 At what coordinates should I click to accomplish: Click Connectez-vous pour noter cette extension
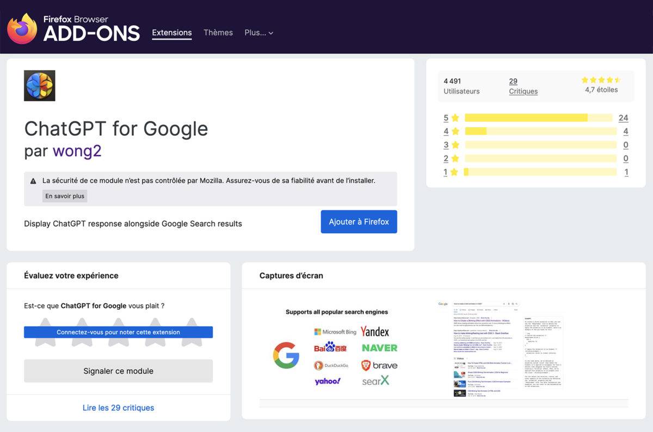tap(118, 332)
